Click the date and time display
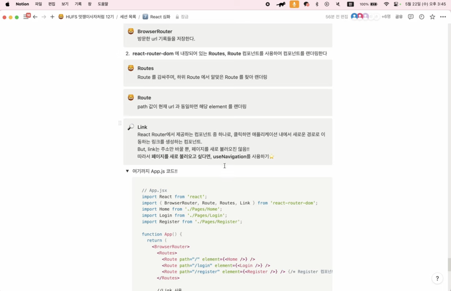Image resolution: width=451 pixels, height=291 pixels. [x=425, y=4]
